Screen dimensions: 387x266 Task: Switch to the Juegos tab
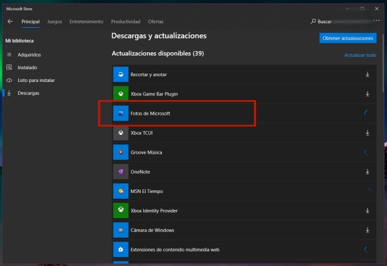[54, 22]
